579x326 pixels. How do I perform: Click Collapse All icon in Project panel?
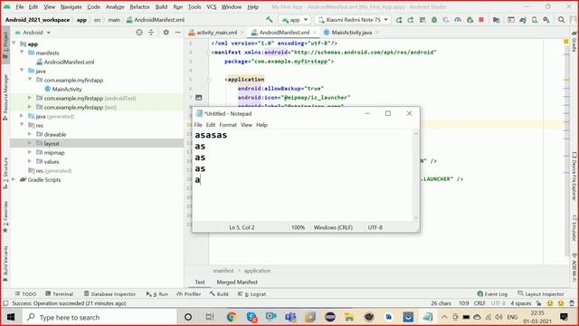[x=151, y=33]
